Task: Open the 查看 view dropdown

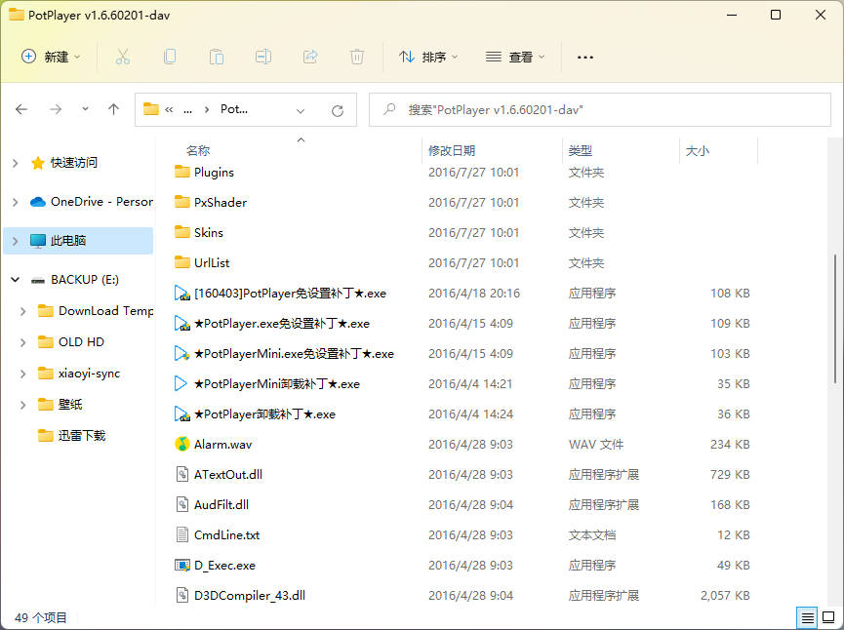Action: click(x=515, y=57)
